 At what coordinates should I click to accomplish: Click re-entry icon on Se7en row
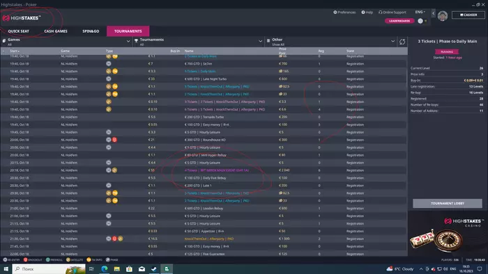(108, 63)
